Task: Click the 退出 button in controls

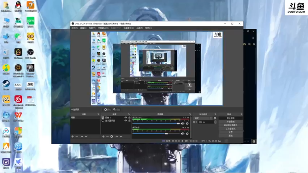Action: pyautogui.click(x=231, y=136)
